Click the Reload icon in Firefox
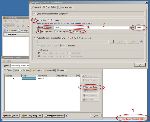Image resolution: width=150 pixels, height=122 pixels. point(18,26)
